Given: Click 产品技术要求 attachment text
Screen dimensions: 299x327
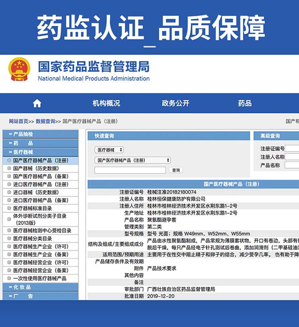Looking at the screenshot, I should [x=162, y=268].
